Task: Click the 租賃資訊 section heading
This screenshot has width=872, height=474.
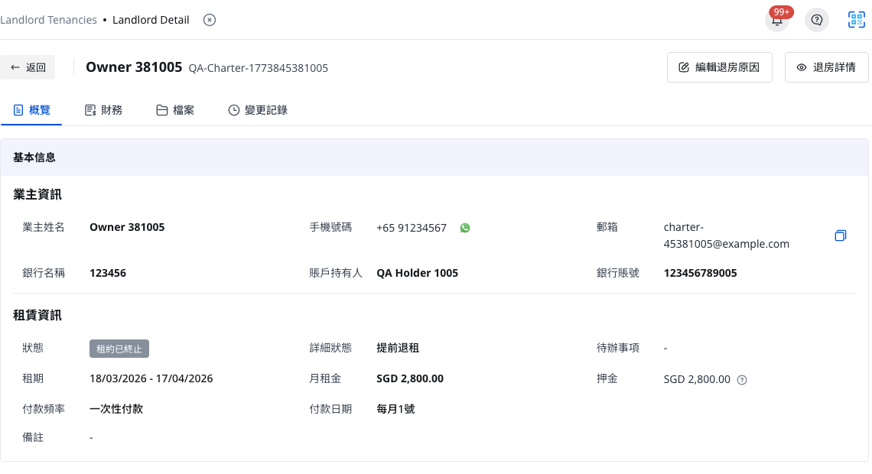Action: tap(37, 315)
